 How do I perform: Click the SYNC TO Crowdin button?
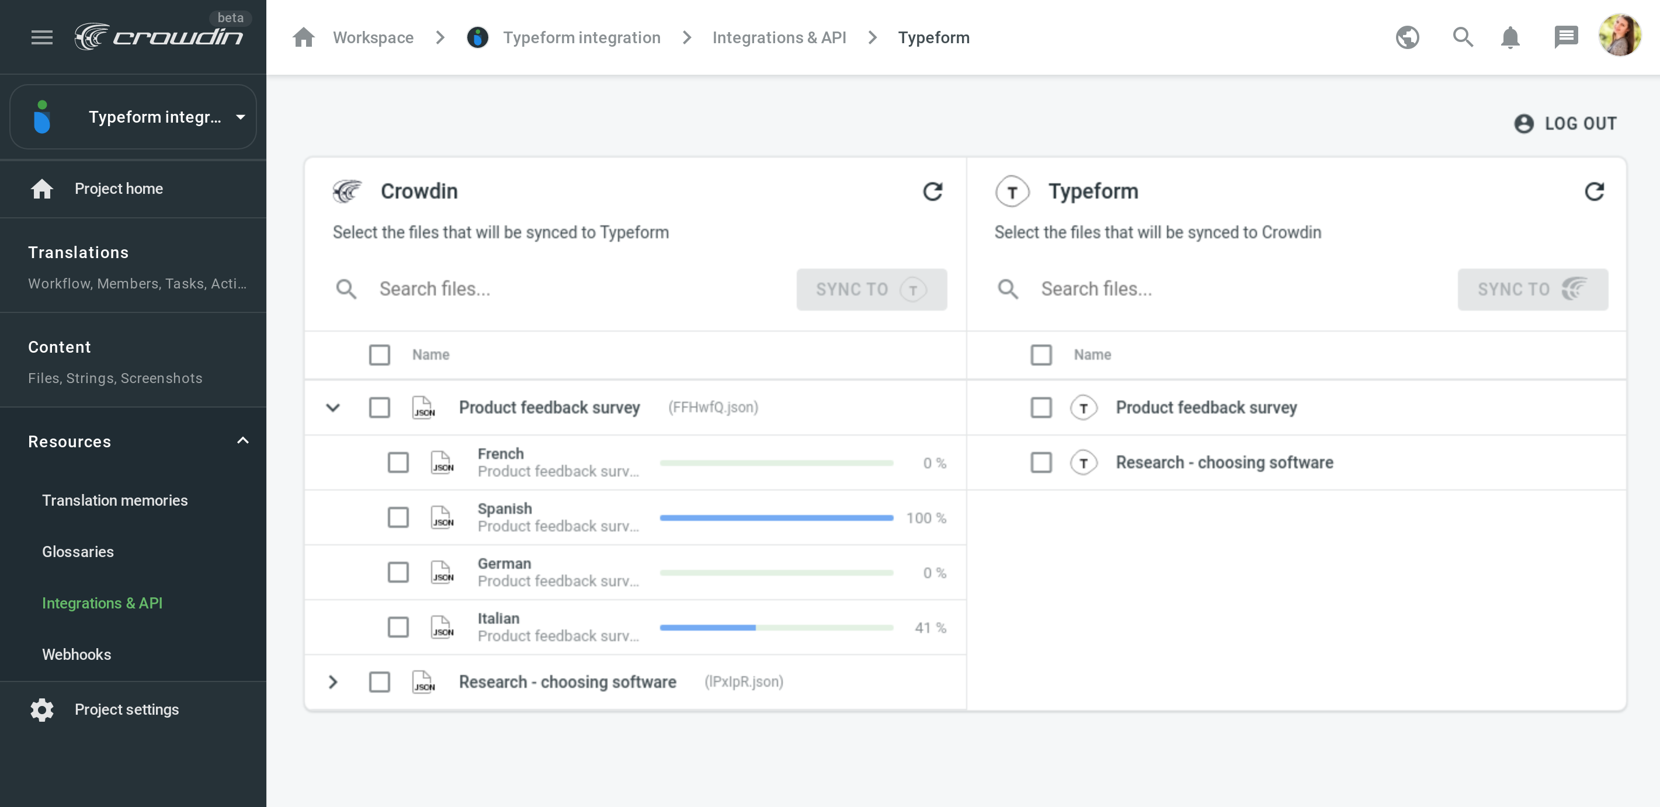(x=1533, y=288)
